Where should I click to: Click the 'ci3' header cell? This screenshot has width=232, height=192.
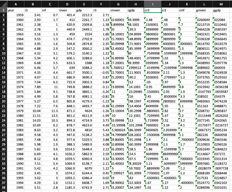tap(170, 10)
